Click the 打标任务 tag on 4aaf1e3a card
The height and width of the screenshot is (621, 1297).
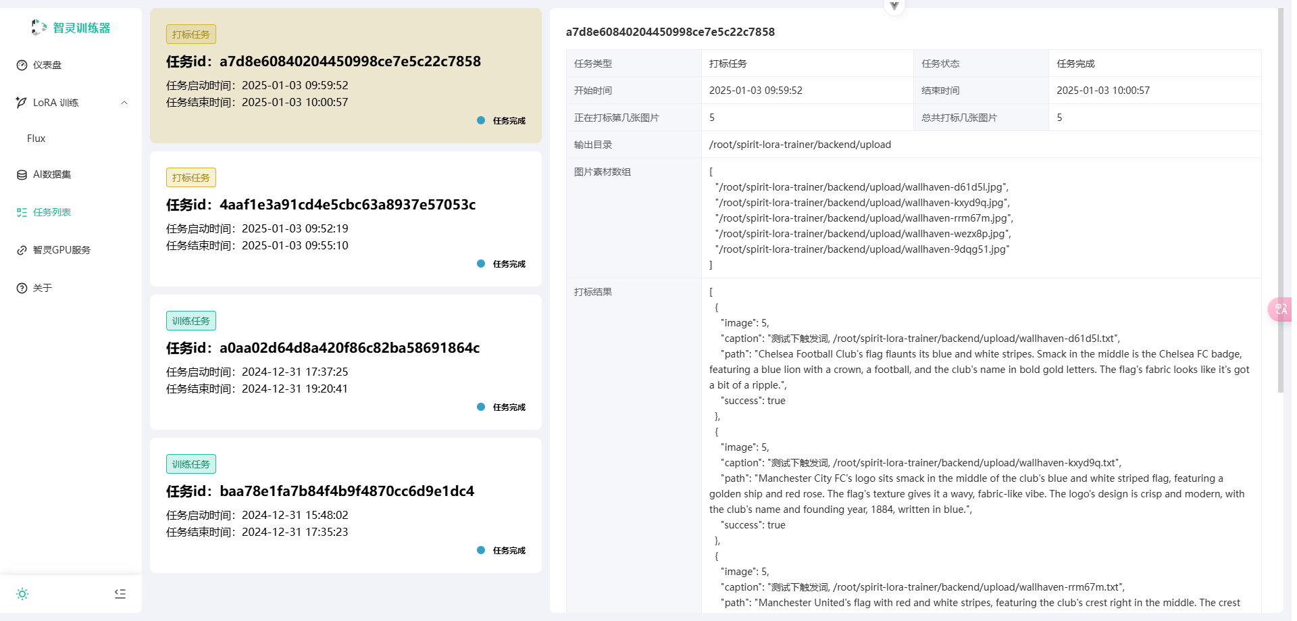pyautogui.click(x=191, y=178)
